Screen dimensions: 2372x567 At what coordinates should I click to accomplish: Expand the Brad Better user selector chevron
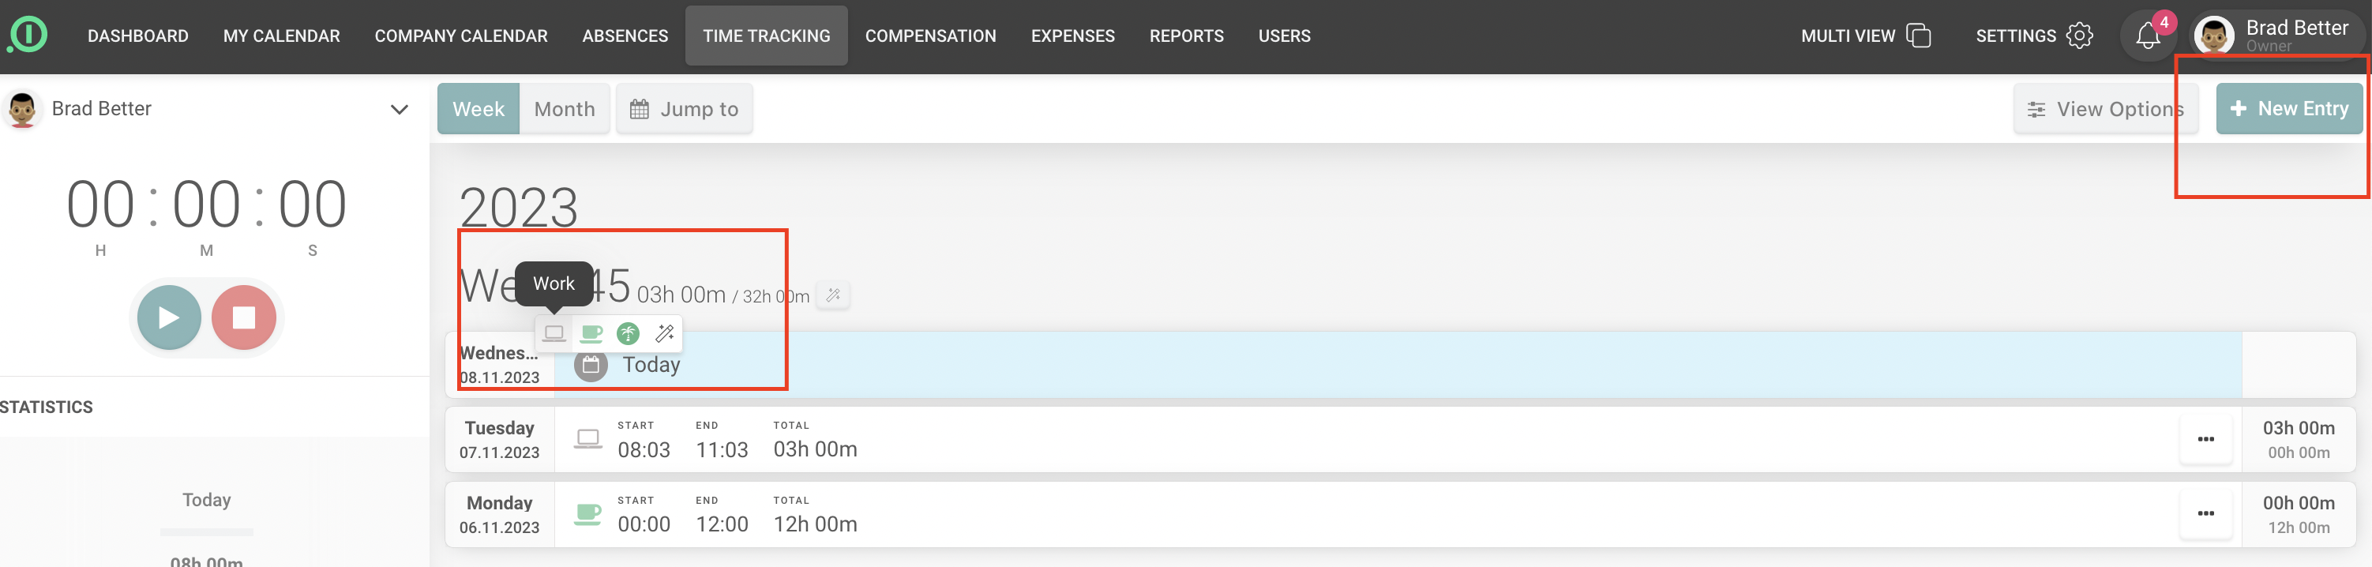pos(399,110)
